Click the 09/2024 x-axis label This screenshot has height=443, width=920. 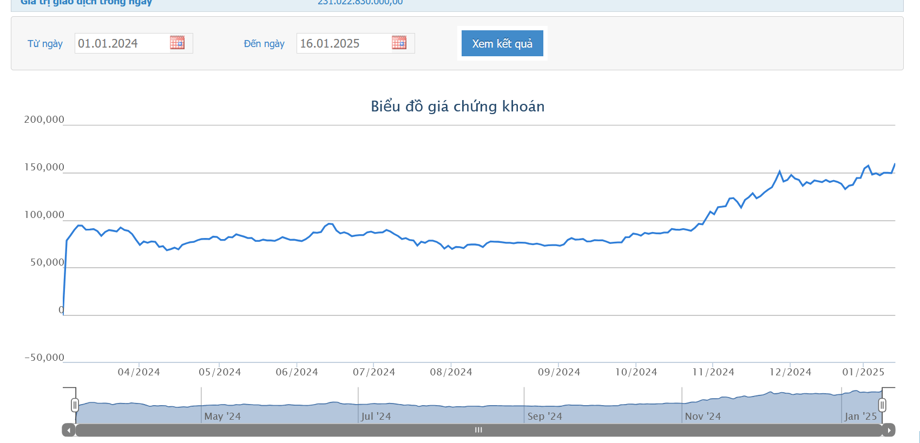click(558, 372)
